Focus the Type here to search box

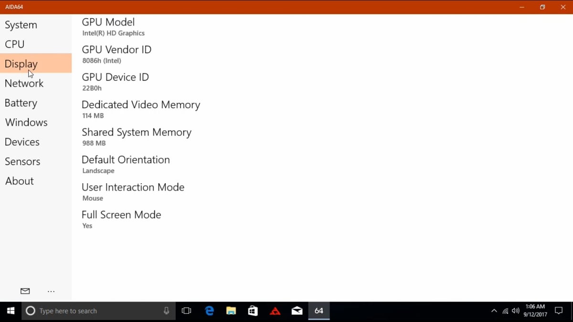click(98, 311)
